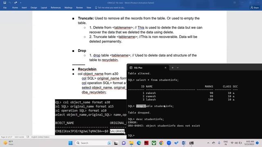Click the bold Drop heading
The height and width of the screenshot is (147, 262).
tap(82, 51)
